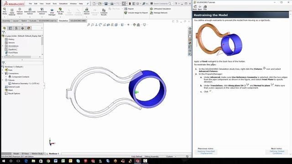
Task: Select the DimXpertManager tab icon
Action: (22, 28)
